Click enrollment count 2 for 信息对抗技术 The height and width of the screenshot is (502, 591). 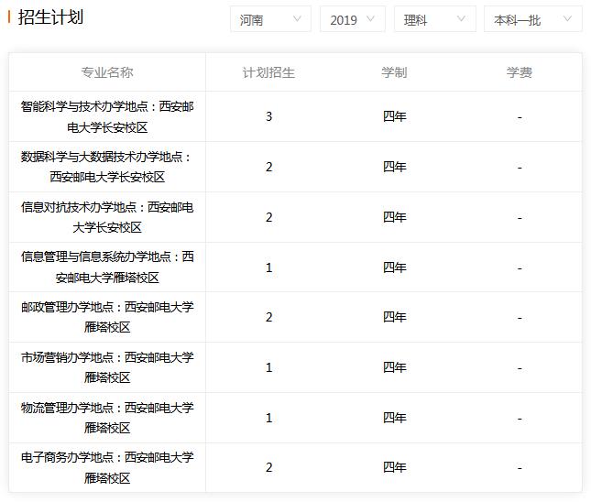pos(268,217)
